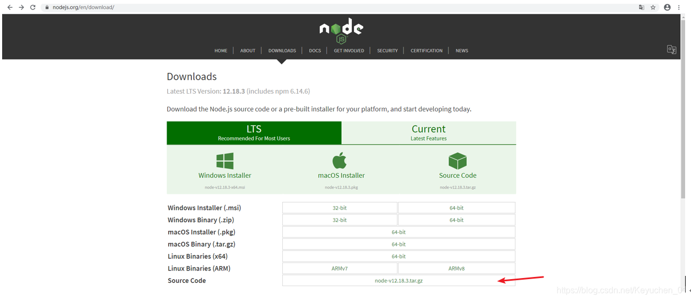Click the Windows Binary (.zip) row label
The width and height of the screenshot is (691, 300).
tap(201, 220)
